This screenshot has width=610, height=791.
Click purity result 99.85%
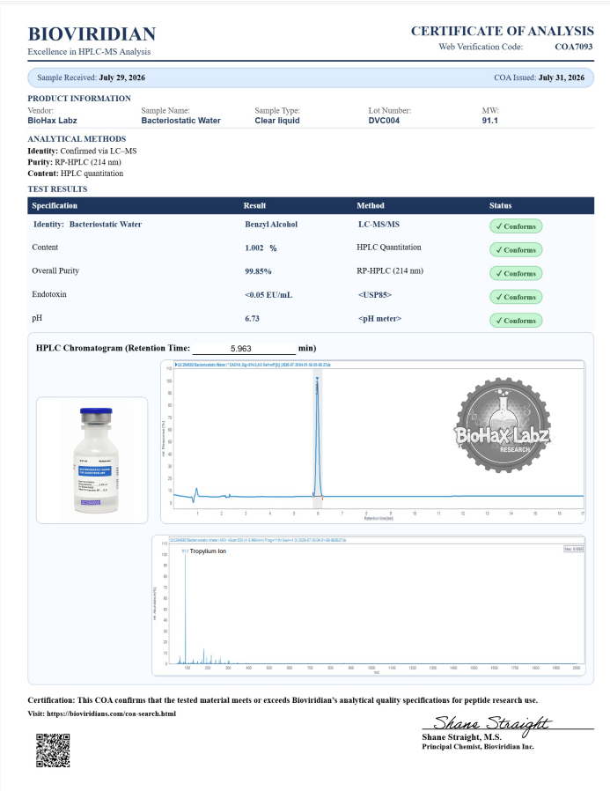tap(258, 271)
